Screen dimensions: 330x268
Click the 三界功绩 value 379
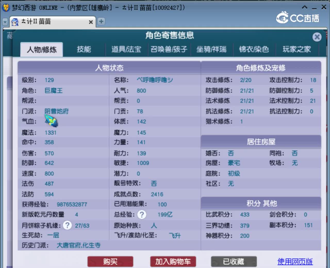click(245, 225)
